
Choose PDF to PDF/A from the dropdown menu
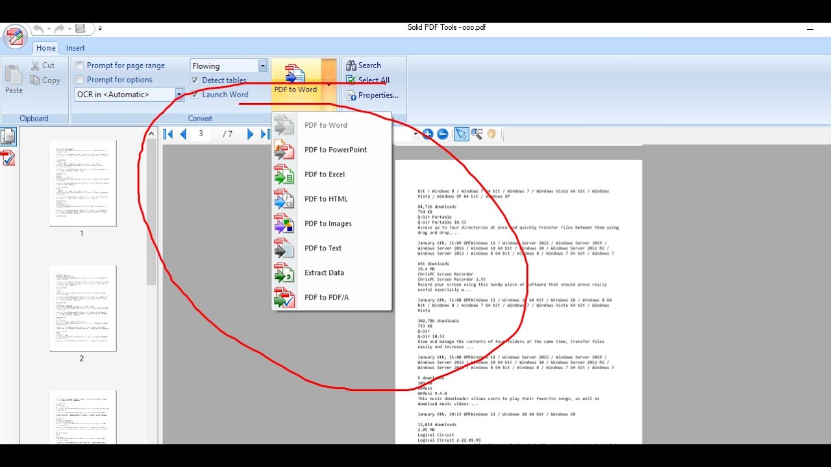tap(332, 298)
